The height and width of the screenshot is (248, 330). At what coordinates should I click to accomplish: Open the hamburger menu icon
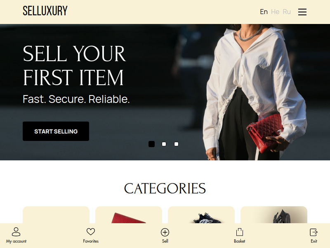coord(302,12)
